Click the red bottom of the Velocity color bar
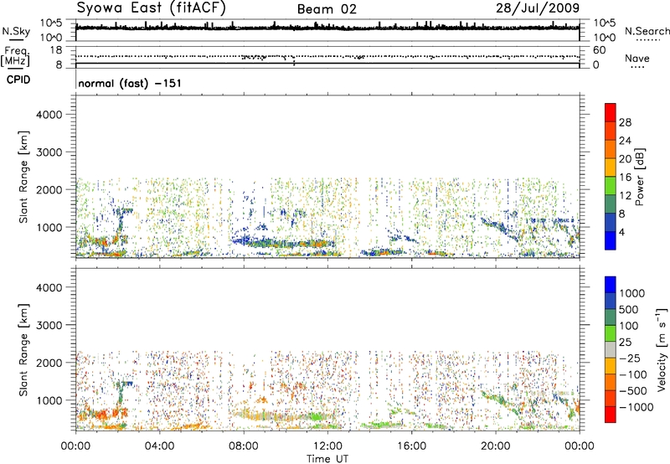670x464 pixels. pyautogui.click(x=611, y=415)
